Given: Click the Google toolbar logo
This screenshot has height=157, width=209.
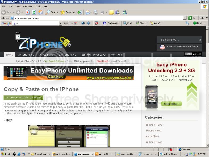Looking at the screenshot, I should 6,23.
